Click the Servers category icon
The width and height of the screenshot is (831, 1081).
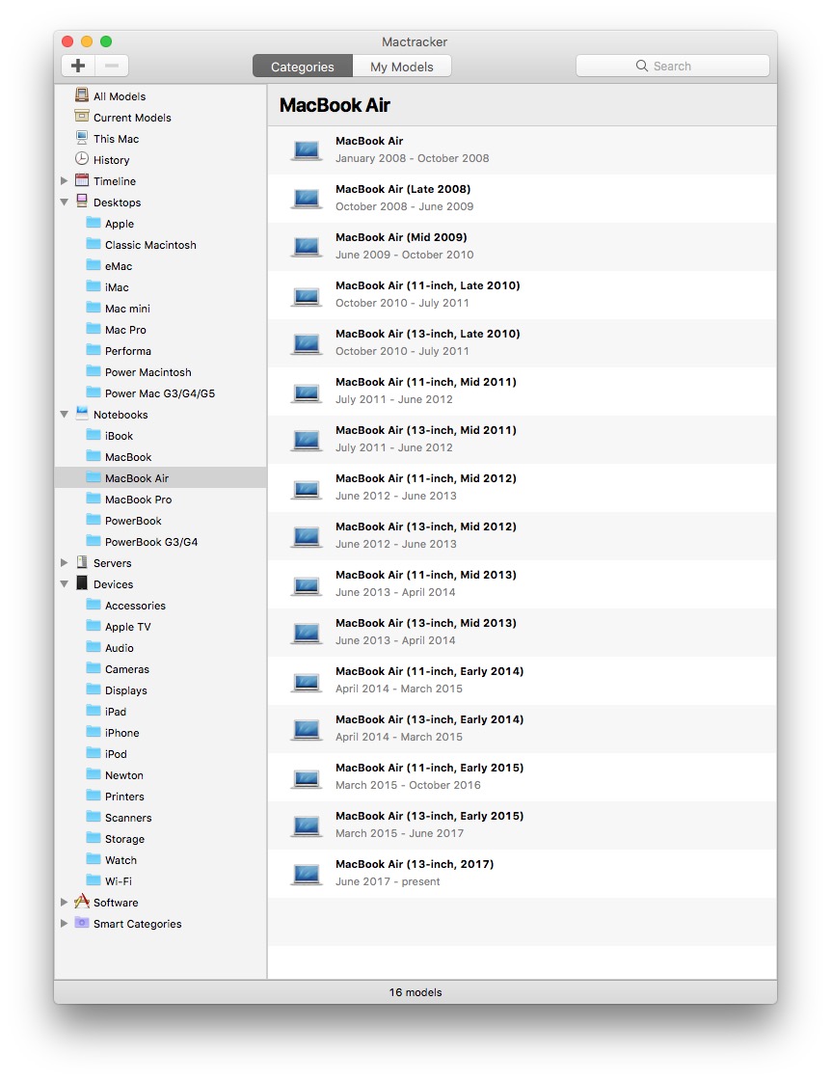click(82, 562)
